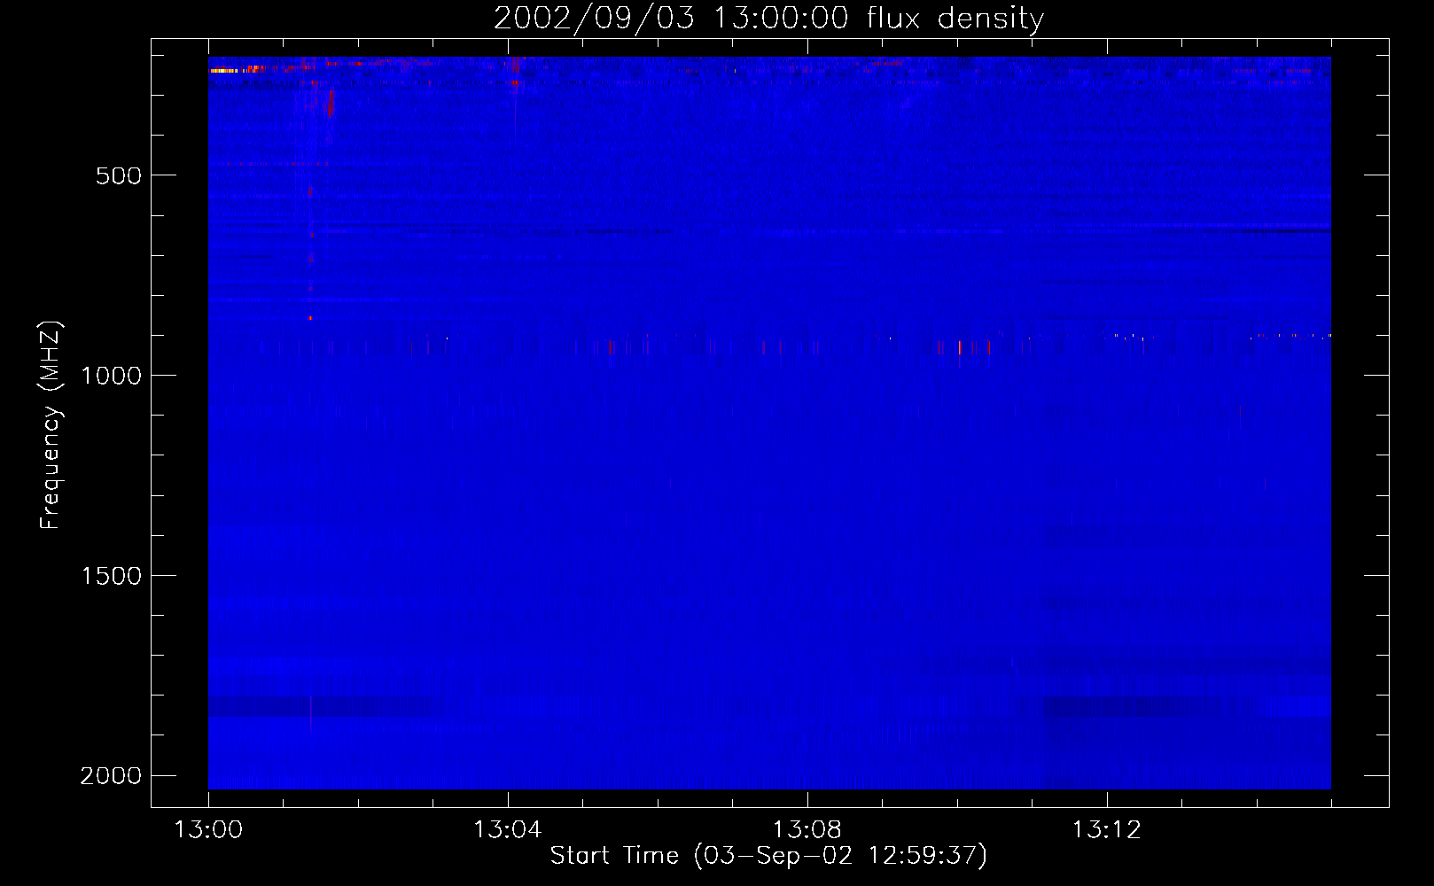This screenshot has height=886, width=1434.
Task: Select the 1000 frequency tick label
Action: [111, 376]
